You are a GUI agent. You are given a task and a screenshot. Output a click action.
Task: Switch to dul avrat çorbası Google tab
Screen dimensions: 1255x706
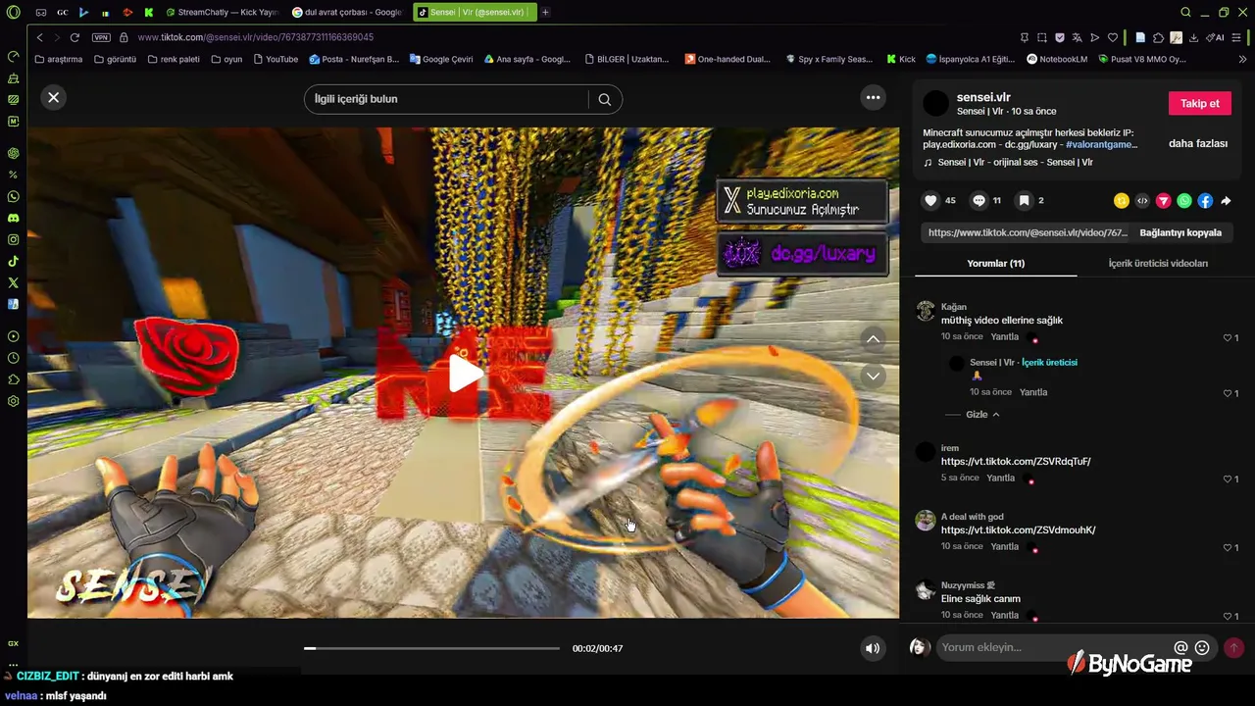(348, 12)
